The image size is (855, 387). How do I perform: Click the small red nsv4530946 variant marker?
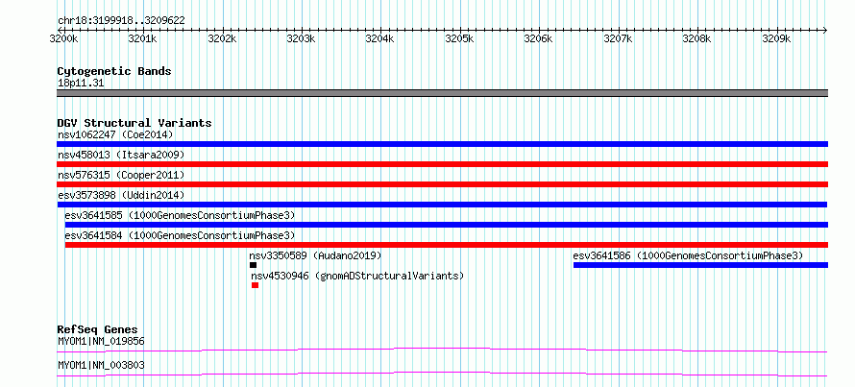[255, 285]
